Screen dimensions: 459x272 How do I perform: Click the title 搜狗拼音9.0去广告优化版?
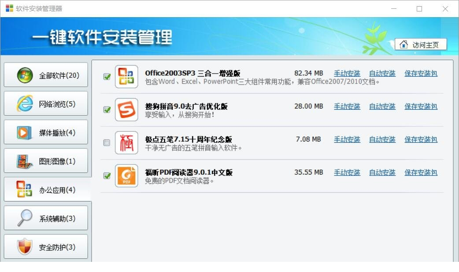coord(186,106)
